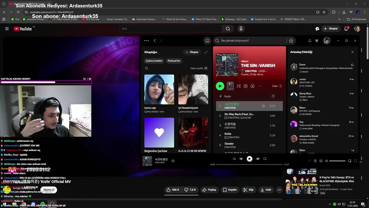Image resolution: width=369 pixels, height=208 pixels.
Task: Toggle shuffle in the Spotify player bar
Action: point(234,159)
